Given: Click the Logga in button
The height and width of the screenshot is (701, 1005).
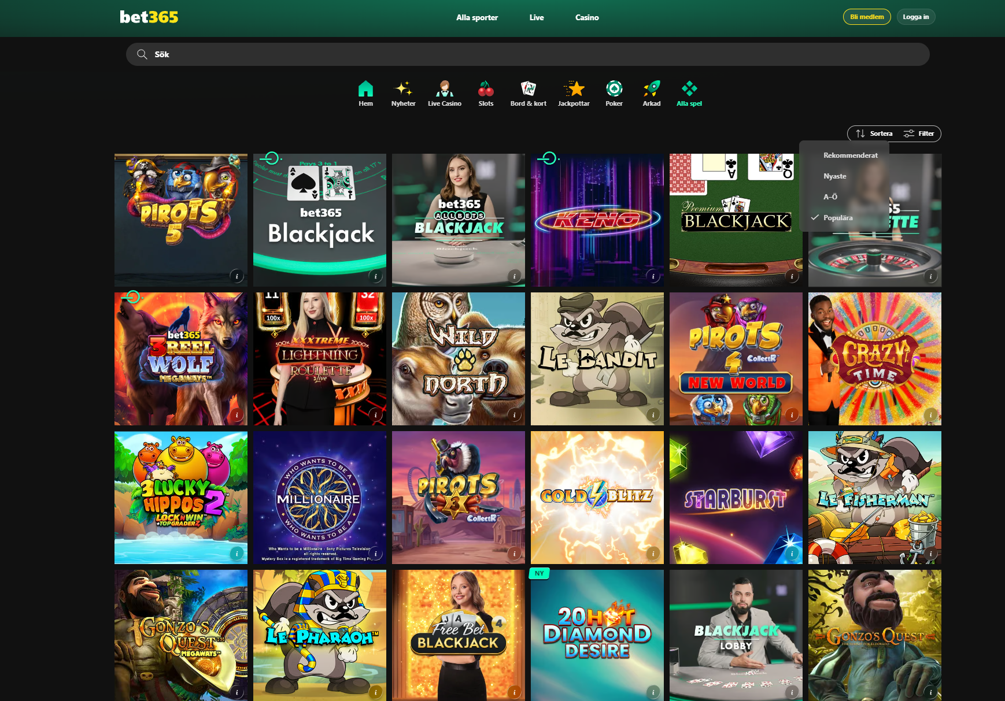Looking at the screenshot, I should point(916,17).
